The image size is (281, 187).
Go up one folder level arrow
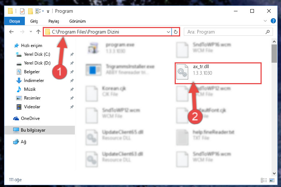pos(38,32)
